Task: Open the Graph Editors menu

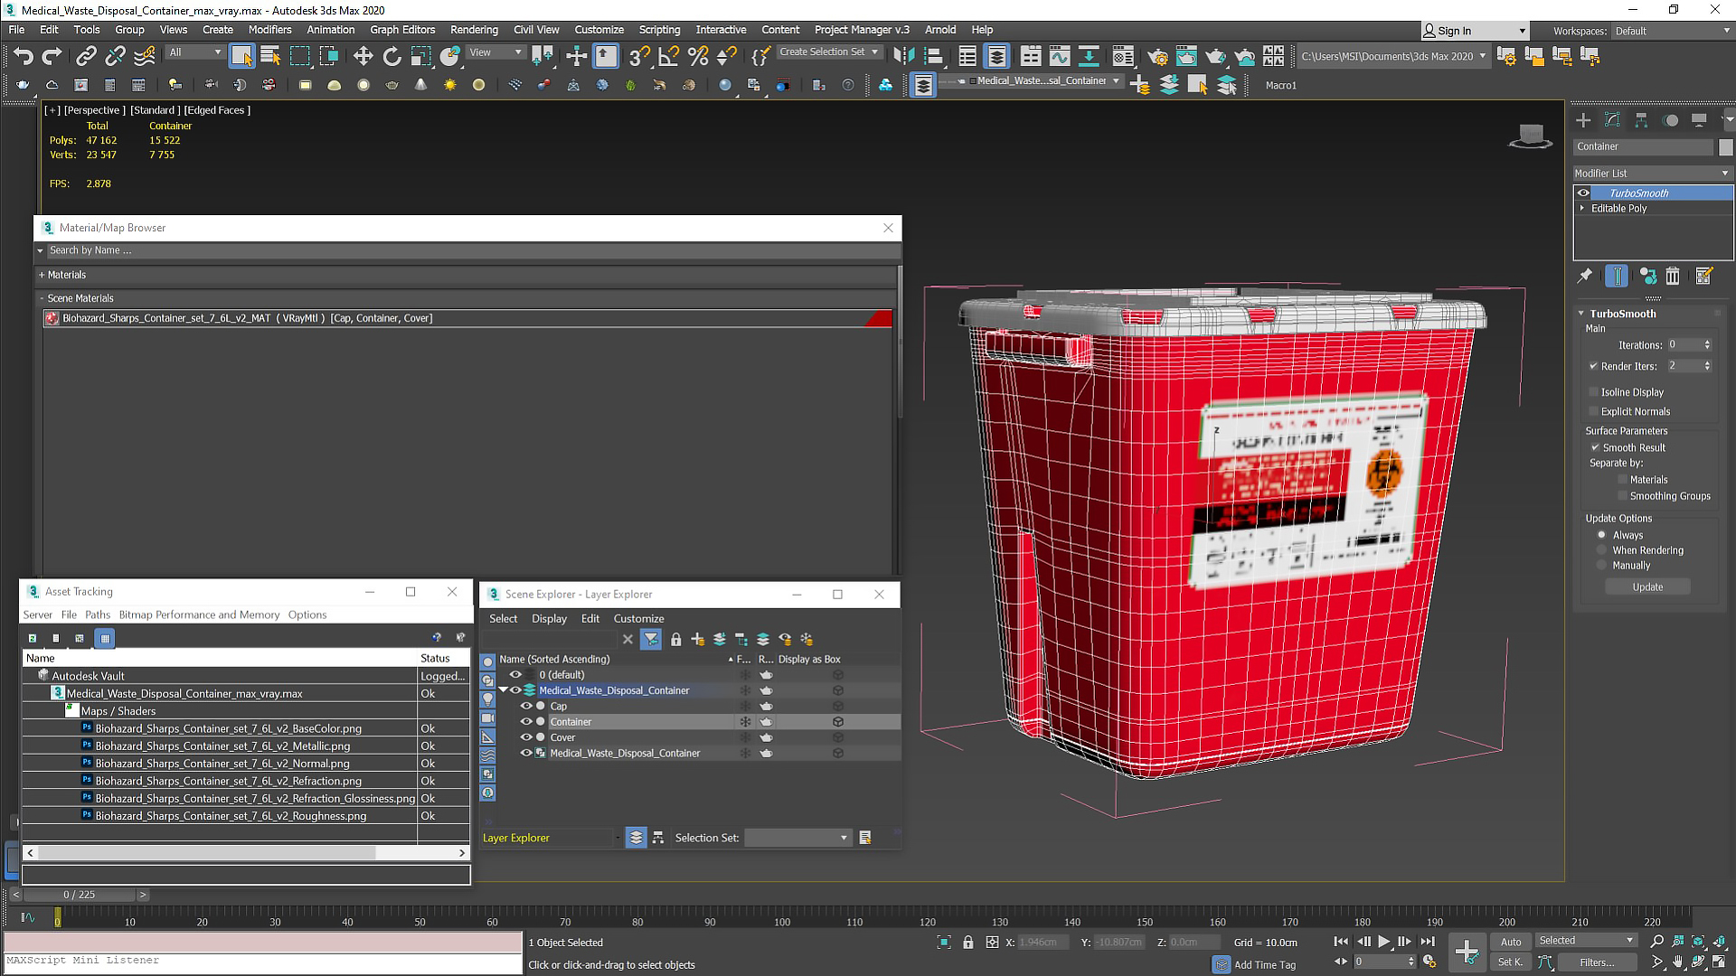Action: click(402, 30)
